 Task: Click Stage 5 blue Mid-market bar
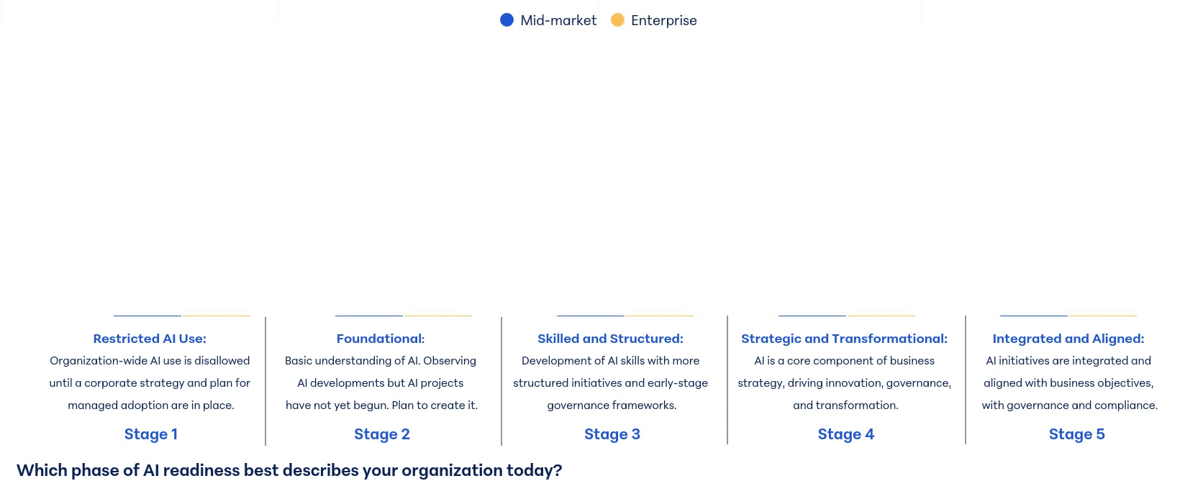(1034, 316)
